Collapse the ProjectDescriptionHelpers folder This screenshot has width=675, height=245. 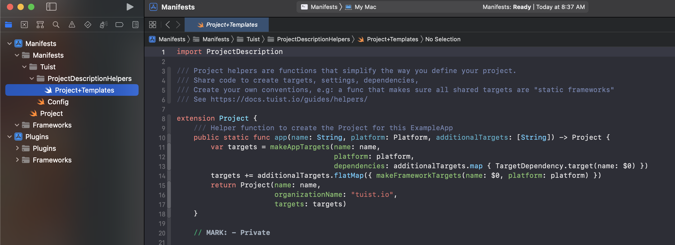point(32,78)
